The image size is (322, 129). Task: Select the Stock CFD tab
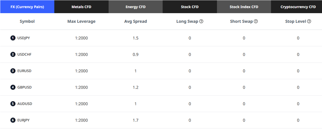(190, 7)
